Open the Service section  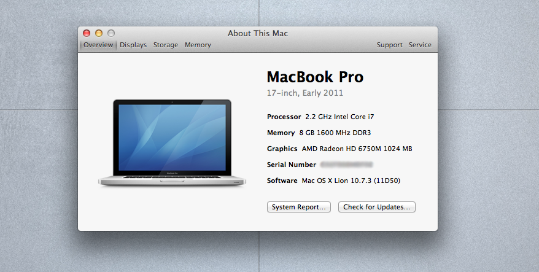point(420,45)
